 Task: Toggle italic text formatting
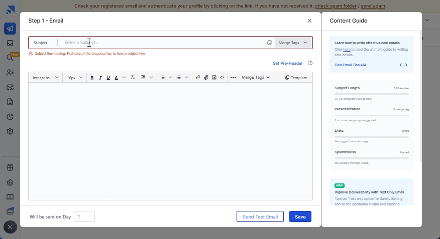click(x=100, y=78)
